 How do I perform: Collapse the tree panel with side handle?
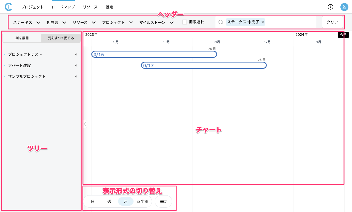pos(85,124)
